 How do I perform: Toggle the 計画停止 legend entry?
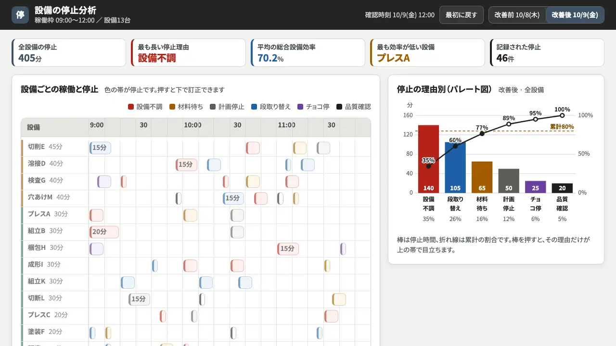click(x=227, y=107)
